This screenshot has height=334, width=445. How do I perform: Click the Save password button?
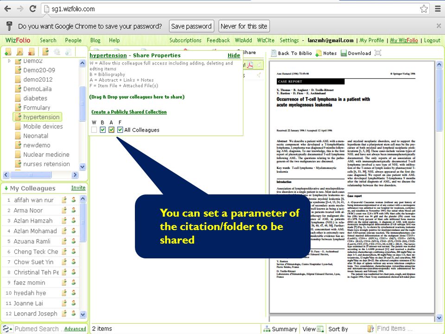pos(191,26)
